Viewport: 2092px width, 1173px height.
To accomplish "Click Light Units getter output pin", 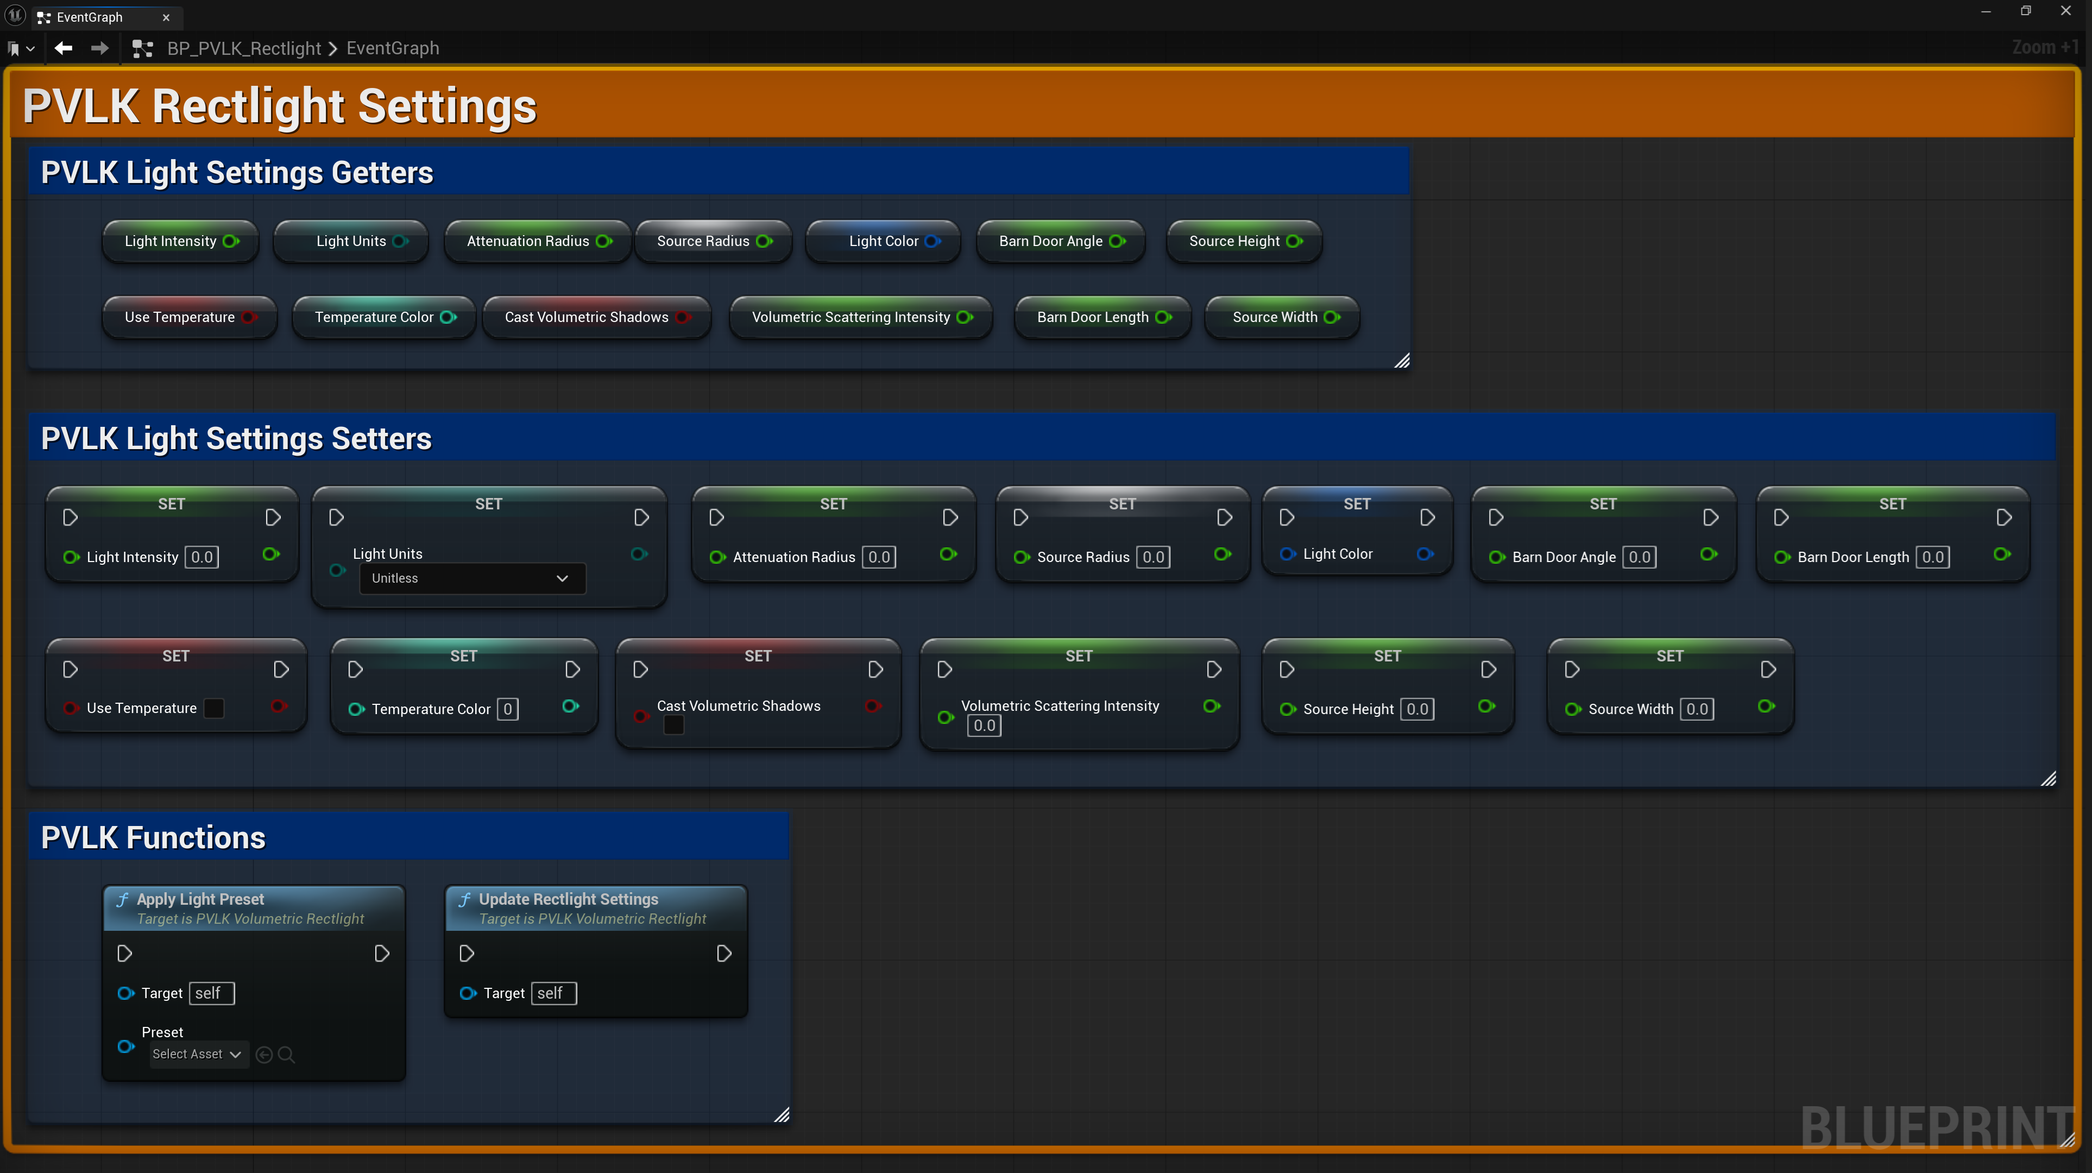I will [x=400, y=241].
